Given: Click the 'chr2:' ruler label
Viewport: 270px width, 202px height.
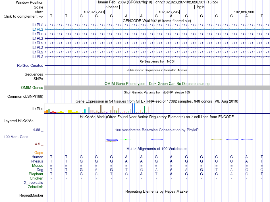Looking at the screenshot, I should click(x=39, y=12).
